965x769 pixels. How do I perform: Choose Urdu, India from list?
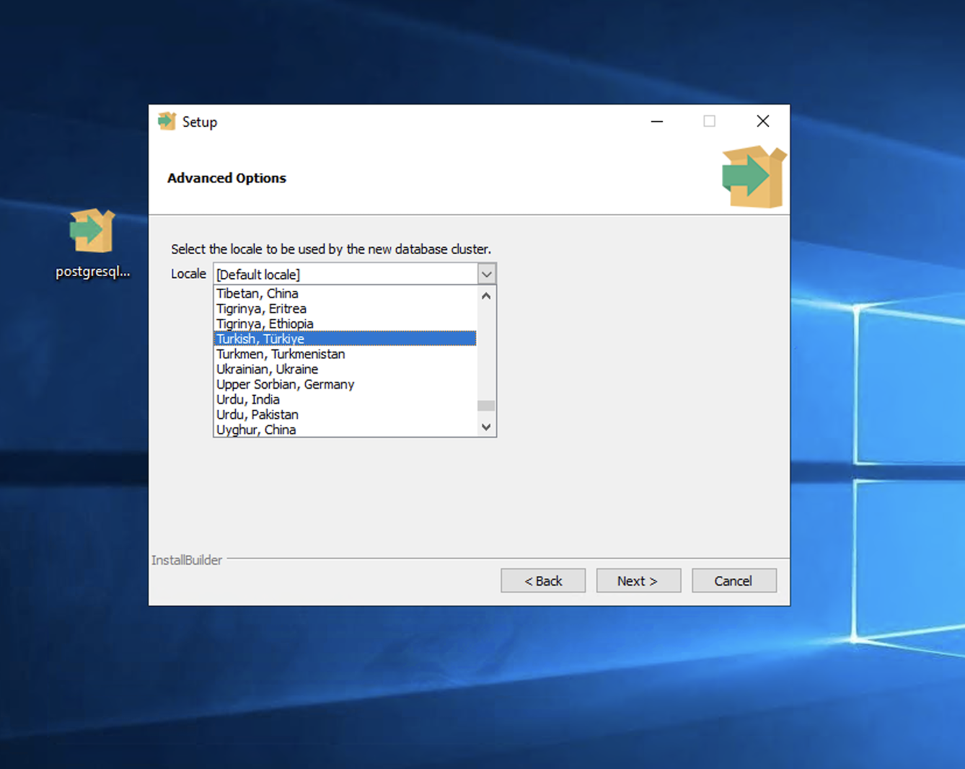(x=247, y=399)
